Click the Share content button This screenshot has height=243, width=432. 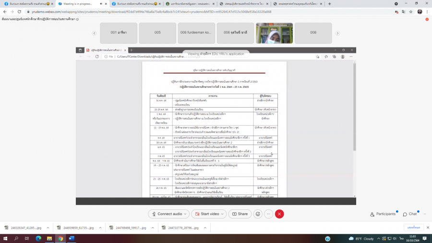pyautogui.click(x=240, y=214)
